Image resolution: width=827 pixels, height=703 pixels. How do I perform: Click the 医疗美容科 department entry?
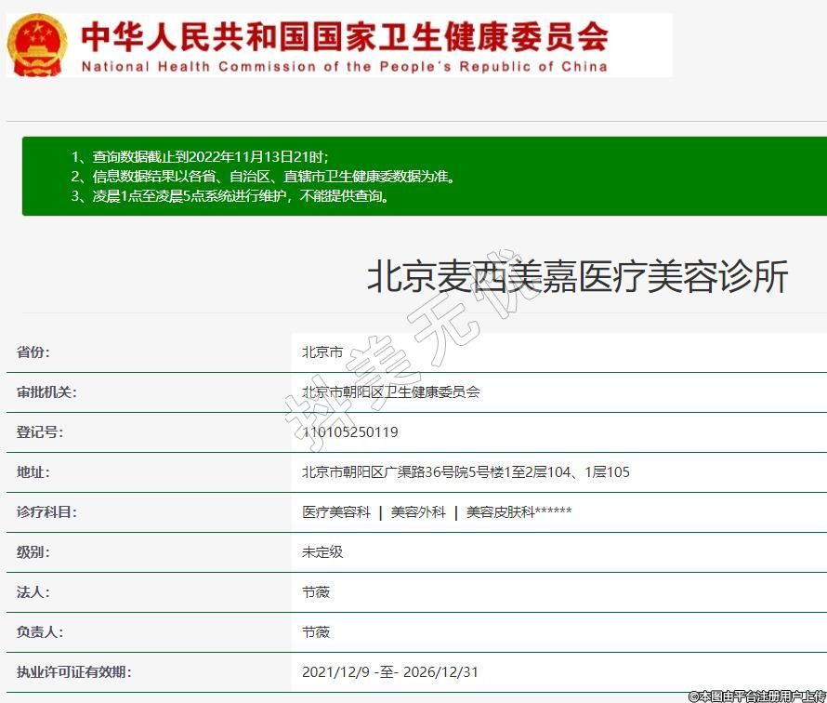336,512
